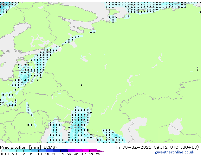
Task: Click the "09..12 UTC" time range text
Action: click(x=166, y=147)
